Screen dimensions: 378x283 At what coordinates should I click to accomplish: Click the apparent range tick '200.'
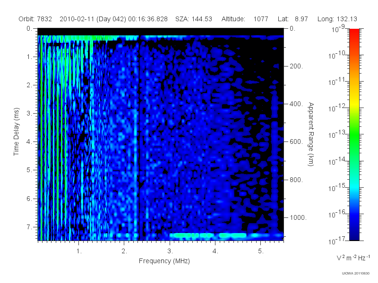tap(296, 66)
